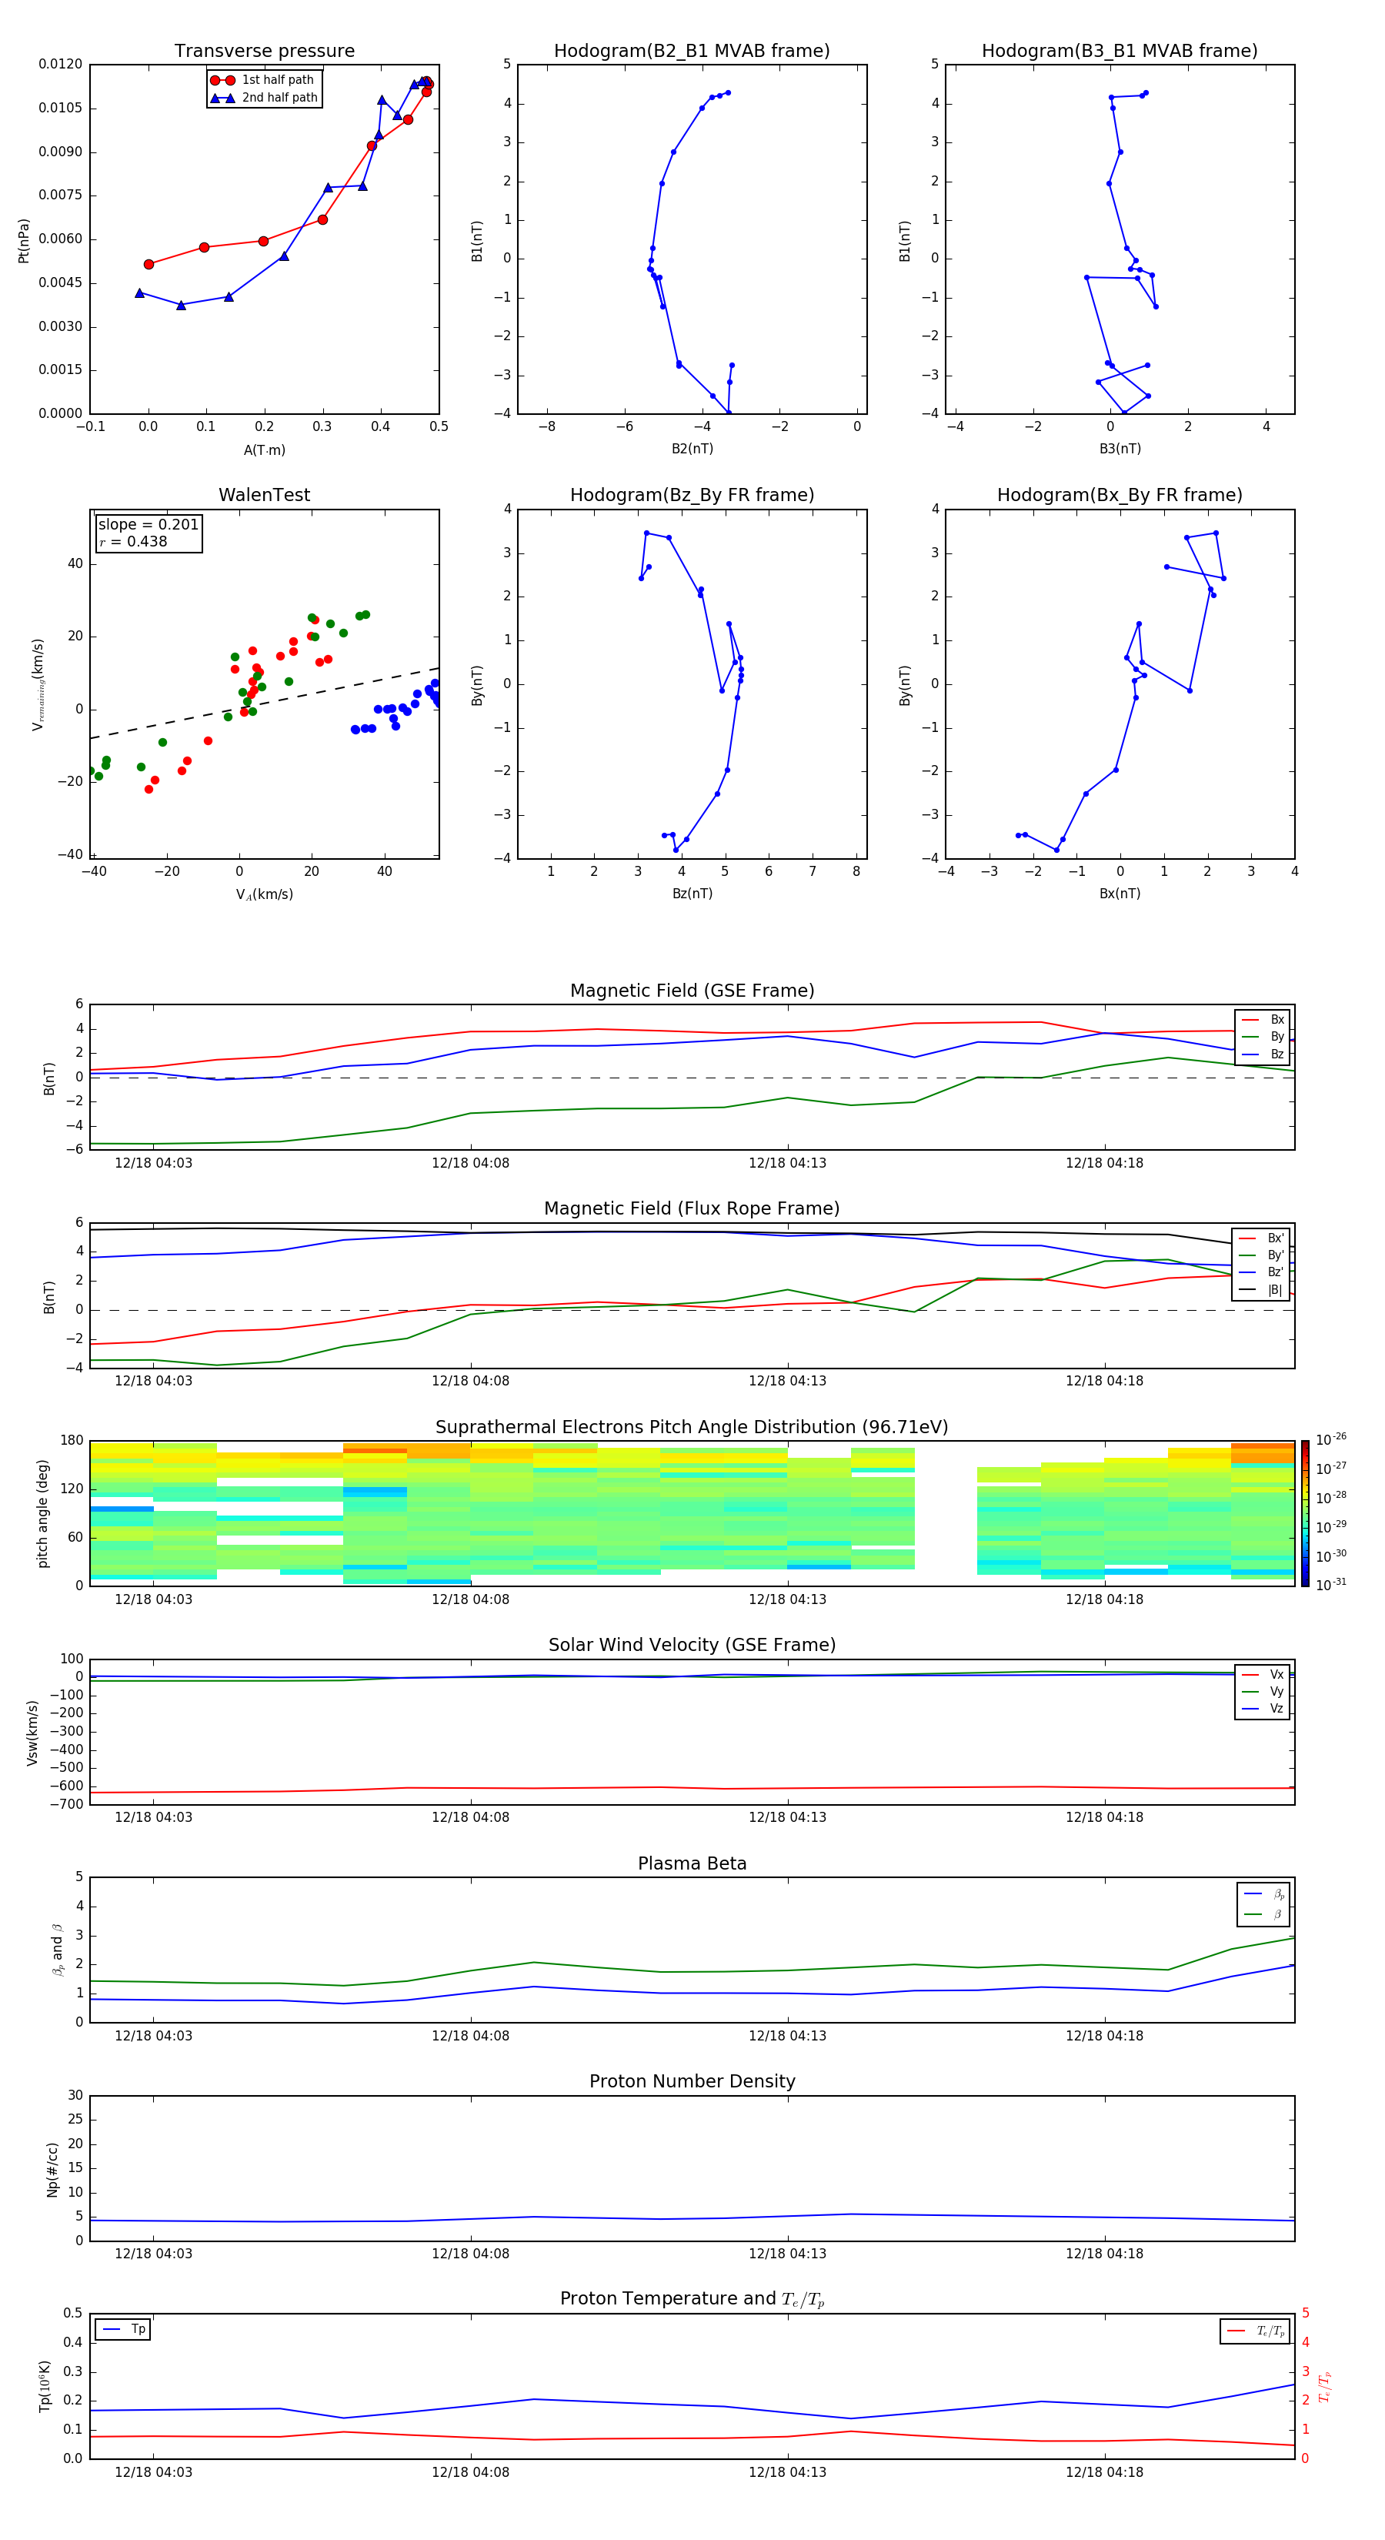This screenshot has width=1385, height=2540.
Task: Click the Bz' legend entry in Flux Rope panel
Action: 1261,1273
